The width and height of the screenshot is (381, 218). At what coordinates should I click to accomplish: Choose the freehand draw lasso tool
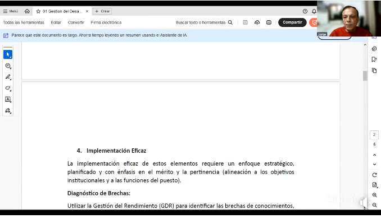(x=8, y=88)
